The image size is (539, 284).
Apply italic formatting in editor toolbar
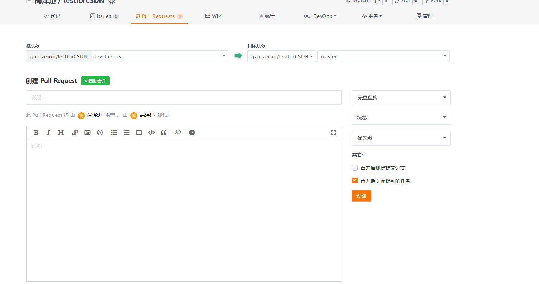48,133
